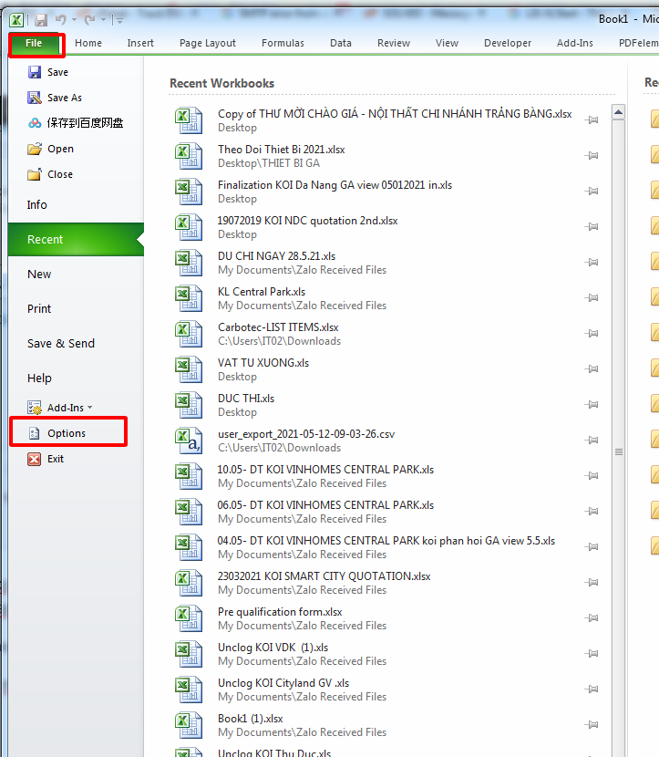The image size is (659, 757).
Task: Click the VAT TU XUONG.xls file icon
Action: pos(189,369)
